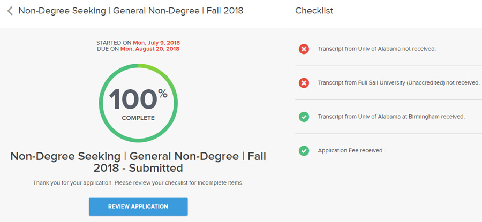Click the Non-Degree Seeking Fall 2018 header title
Viewport: 482px width, 222px height.
coord(131,11)
